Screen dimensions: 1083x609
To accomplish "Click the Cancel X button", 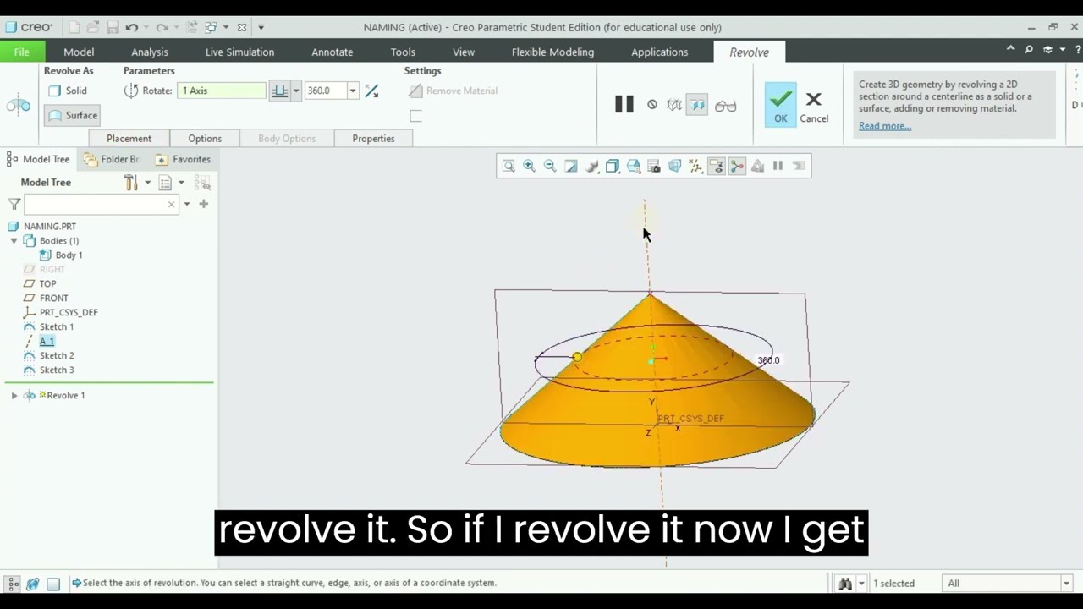I will pos(814,107).
